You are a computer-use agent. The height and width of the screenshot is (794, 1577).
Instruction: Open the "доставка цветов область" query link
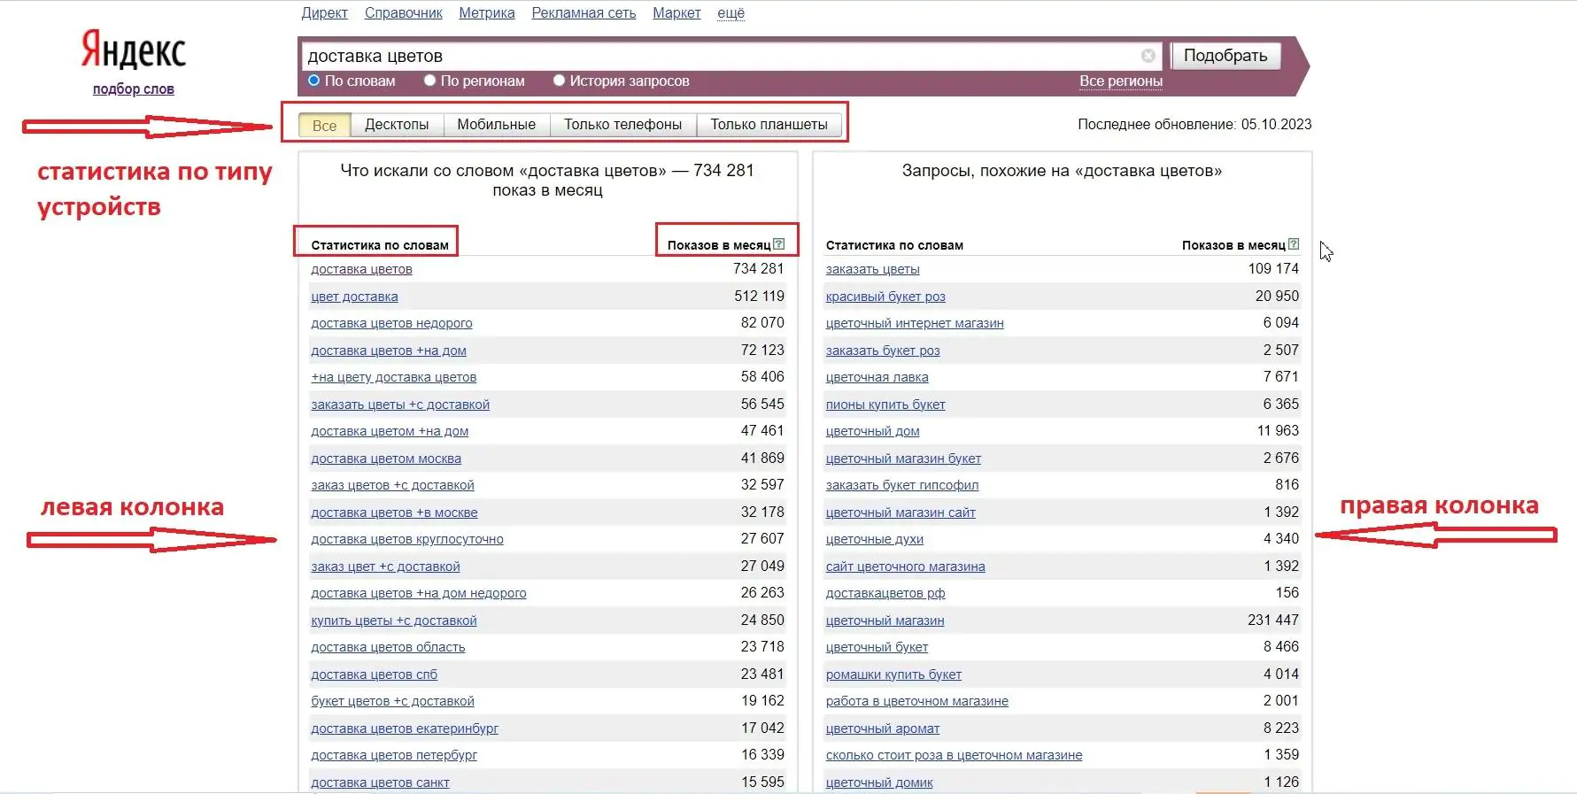click(388, 647)
